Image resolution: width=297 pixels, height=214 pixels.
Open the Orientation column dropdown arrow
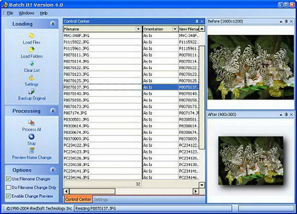175,29
